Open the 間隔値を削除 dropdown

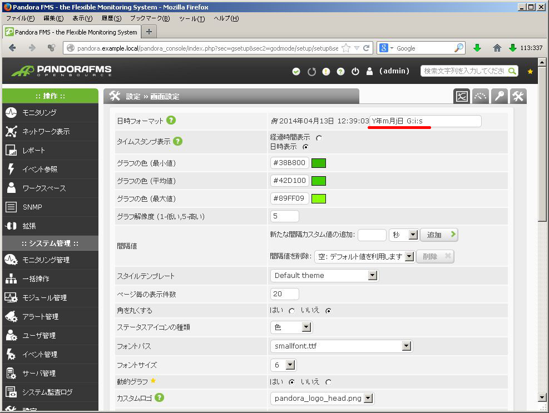pos(364,257)
